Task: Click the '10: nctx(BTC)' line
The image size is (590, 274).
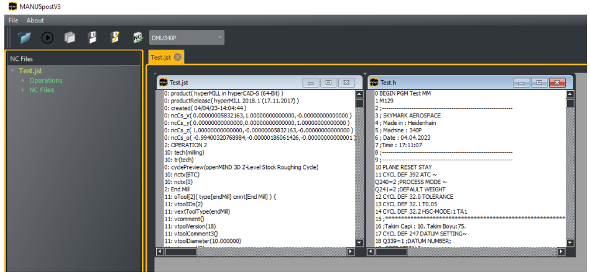Action: click(x=182, y=175)
